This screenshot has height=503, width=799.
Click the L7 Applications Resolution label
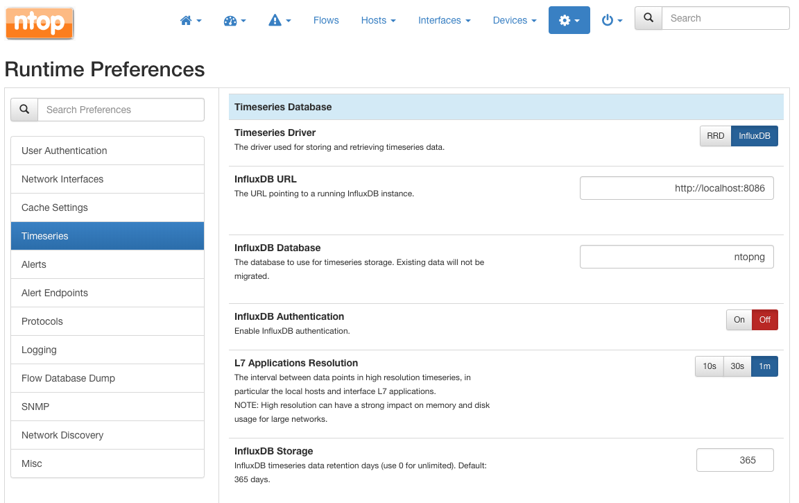pyautogui.click(x=296, y=363)
